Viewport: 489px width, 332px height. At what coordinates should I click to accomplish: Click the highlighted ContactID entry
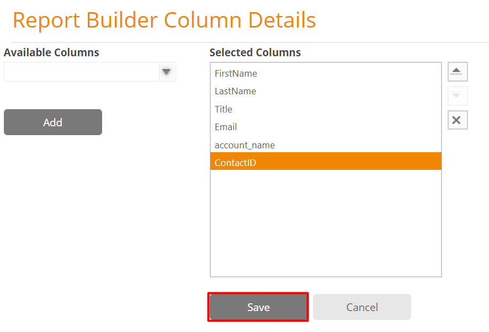(x=326, y=161)
